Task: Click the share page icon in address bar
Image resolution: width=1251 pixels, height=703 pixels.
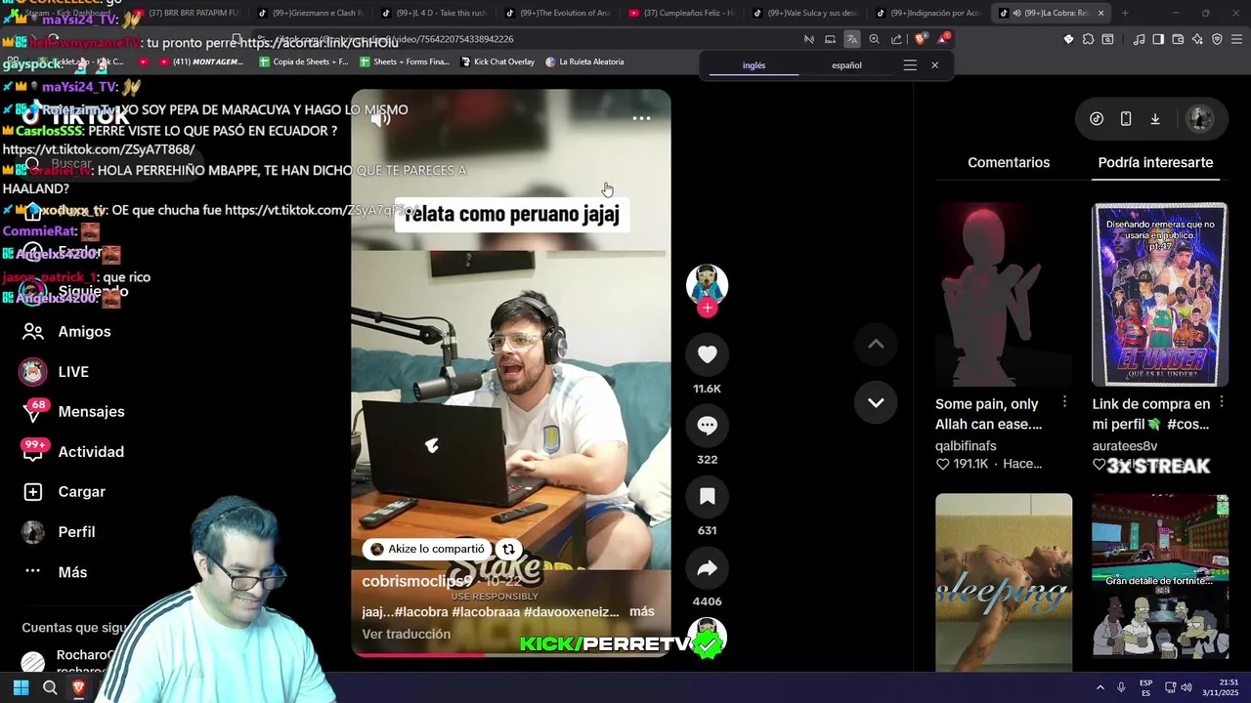Action: coord(896,39)
